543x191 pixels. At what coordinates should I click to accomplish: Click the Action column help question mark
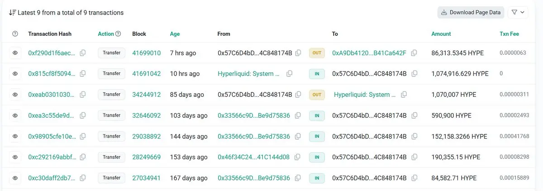click(x=118, y=34)
